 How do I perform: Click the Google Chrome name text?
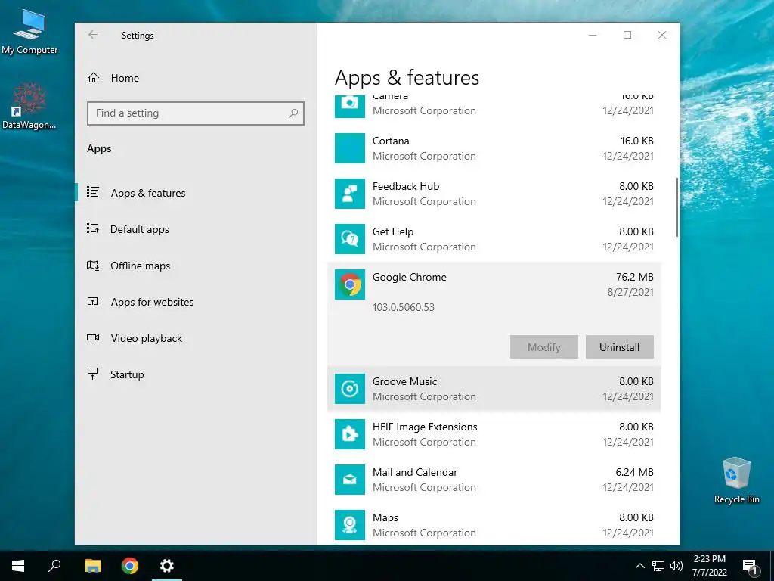pos(409,277)
